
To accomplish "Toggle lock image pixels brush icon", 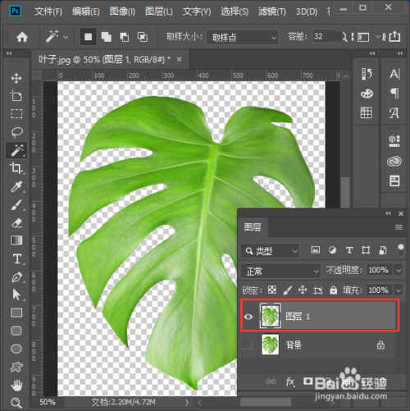I will tap(287, 290).
